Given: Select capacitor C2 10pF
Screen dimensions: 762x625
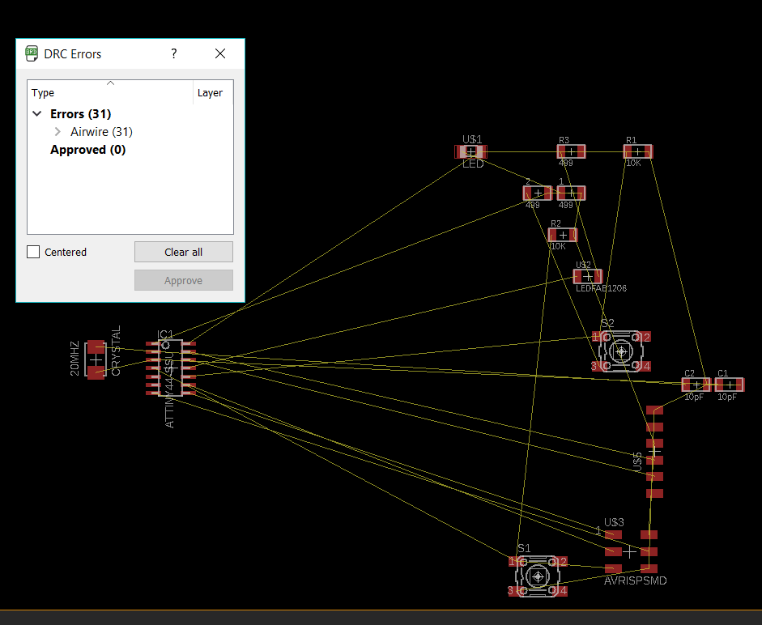Looking at the screenshot, I should click(696, 385).
